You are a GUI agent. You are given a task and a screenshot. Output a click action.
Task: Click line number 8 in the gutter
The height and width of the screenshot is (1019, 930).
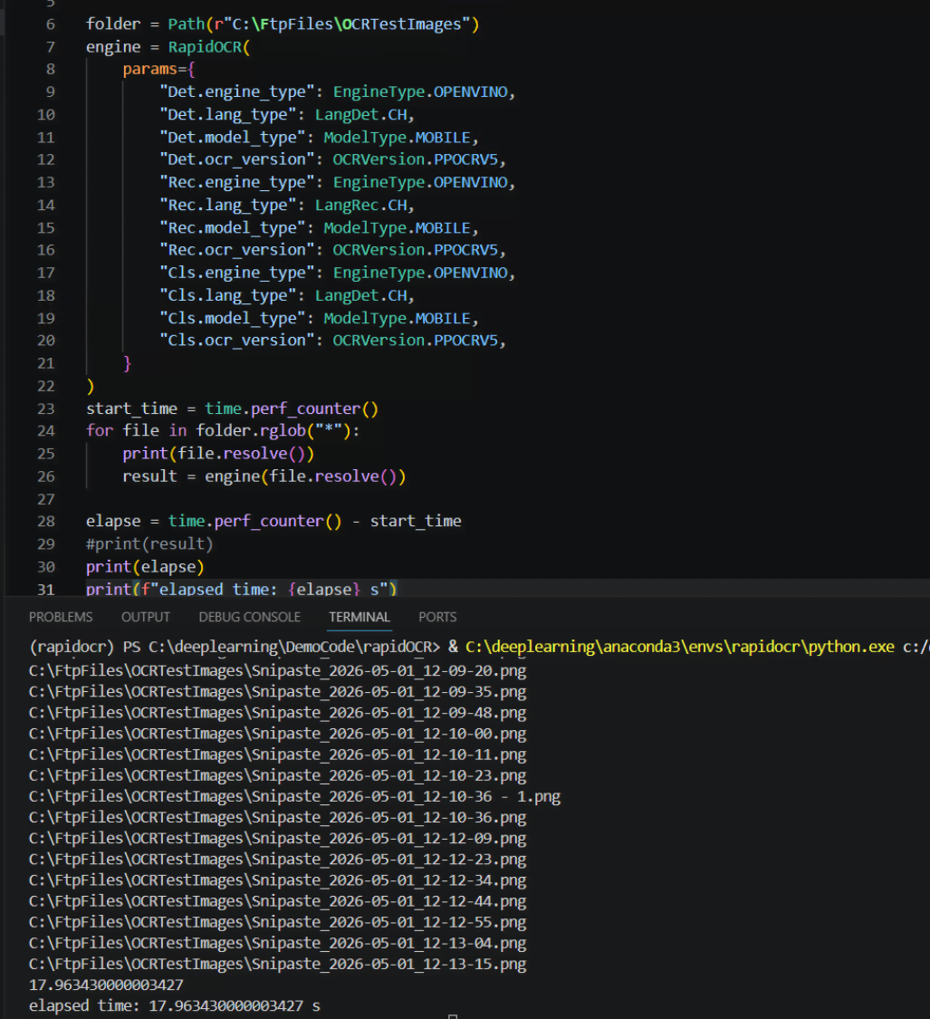point(51,69)
